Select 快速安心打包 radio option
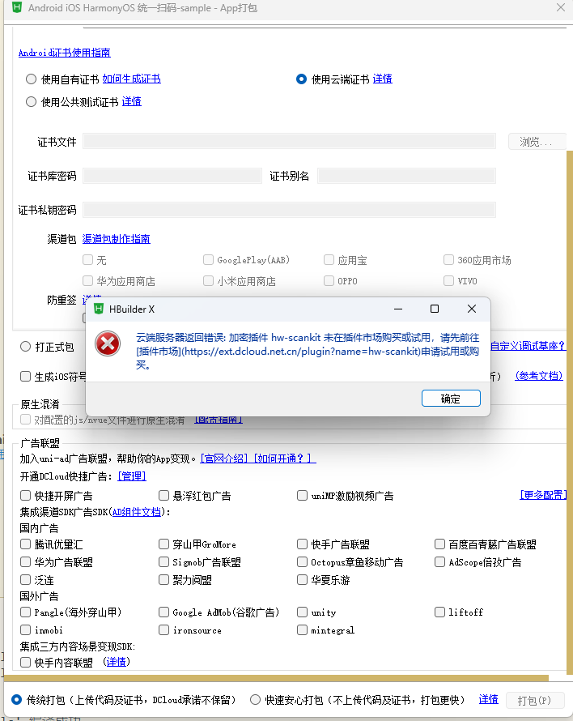The width and height of the screenshot is (573, 721). pyautogui.click(x=255, y=699)
